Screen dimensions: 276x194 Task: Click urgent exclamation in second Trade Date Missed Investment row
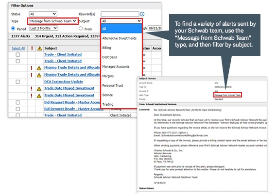pos(32,96)
